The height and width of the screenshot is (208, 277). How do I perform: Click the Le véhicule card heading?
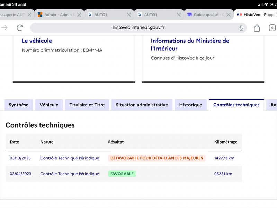tap(37, 41)
